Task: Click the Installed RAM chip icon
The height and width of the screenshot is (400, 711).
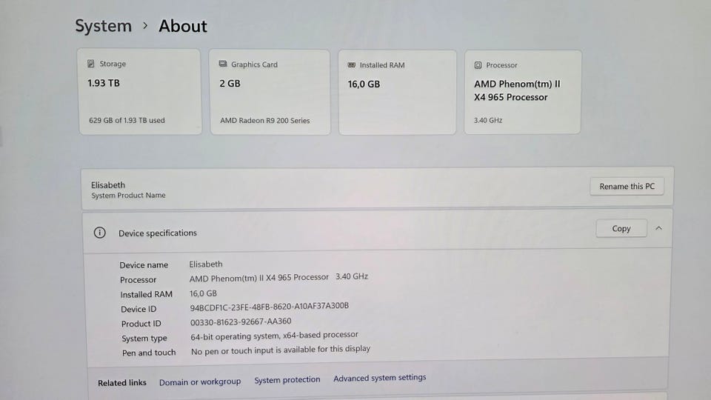Action: pyautogui.click(x=351, y=65)
